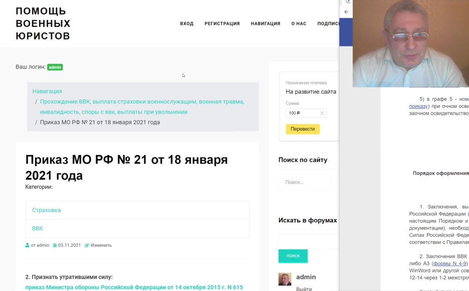Viewport: 469px width, 291px height.
Task: Click the edit pencil icon near Изменить
Action: click(87, 246)
